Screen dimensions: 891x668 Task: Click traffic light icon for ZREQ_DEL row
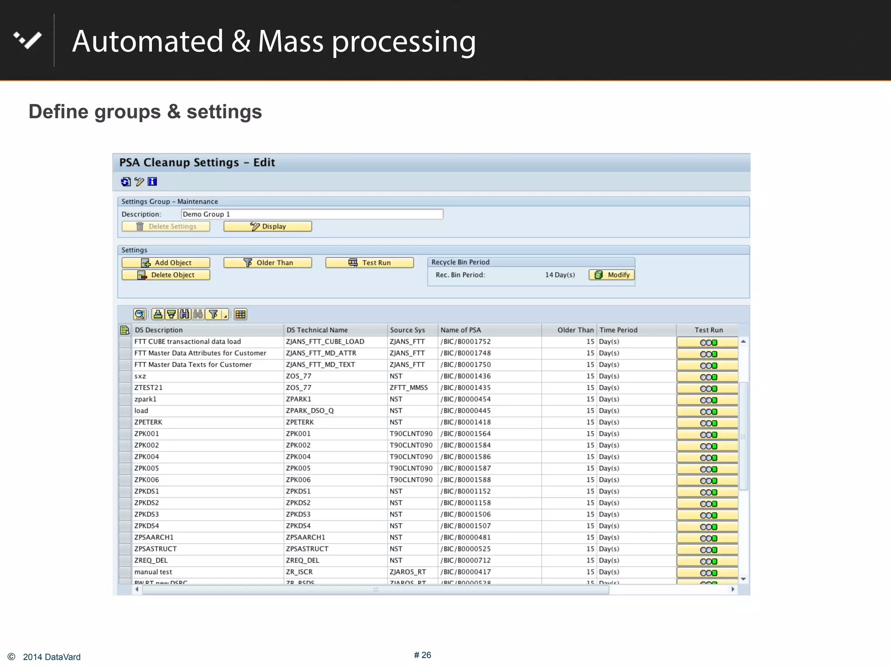707,561
